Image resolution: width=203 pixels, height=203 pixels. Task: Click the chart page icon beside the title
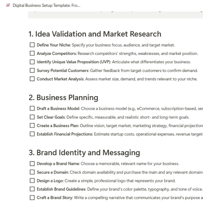pos(8,6)
